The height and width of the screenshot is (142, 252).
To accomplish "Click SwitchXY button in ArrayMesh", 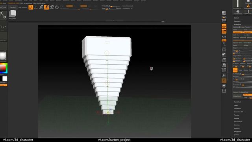I will tap(236, 37).
